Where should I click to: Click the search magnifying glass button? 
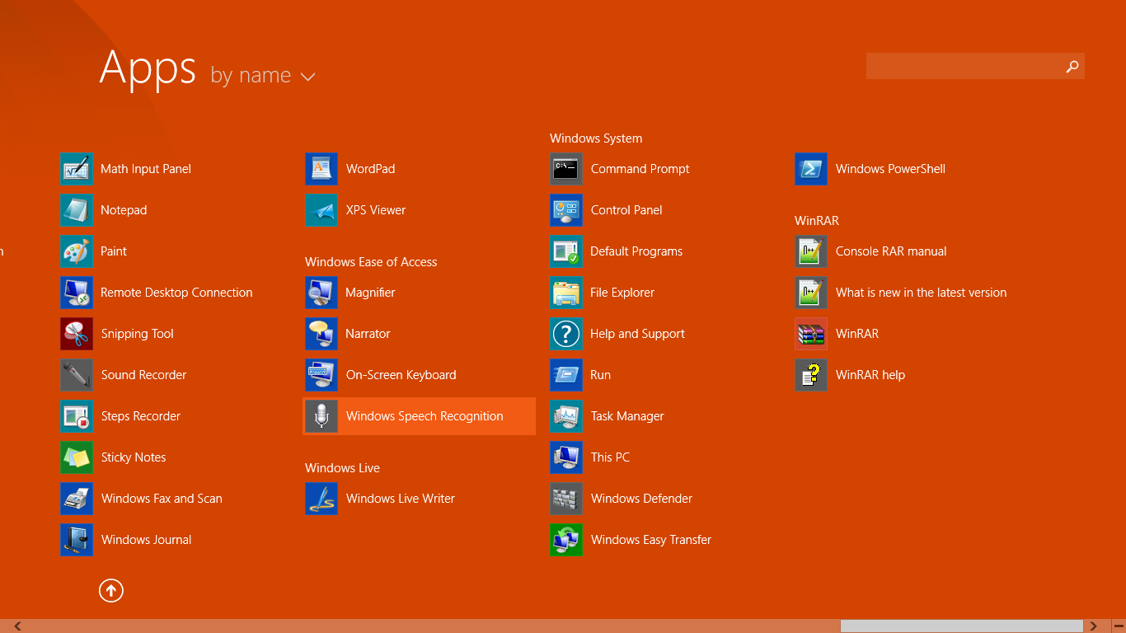point(1072,66)
